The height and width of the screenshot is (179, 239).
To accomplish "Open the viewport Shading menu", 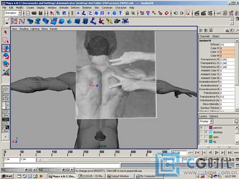I will pyautogui.click(x=24, y=29).
